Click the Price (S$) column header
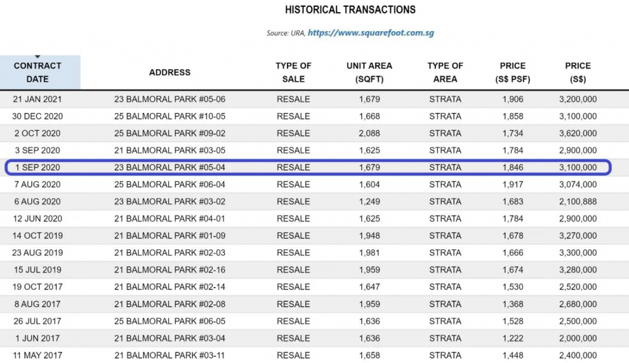The height and width of the screenshot is (363, 629). [x=577, y=72]
